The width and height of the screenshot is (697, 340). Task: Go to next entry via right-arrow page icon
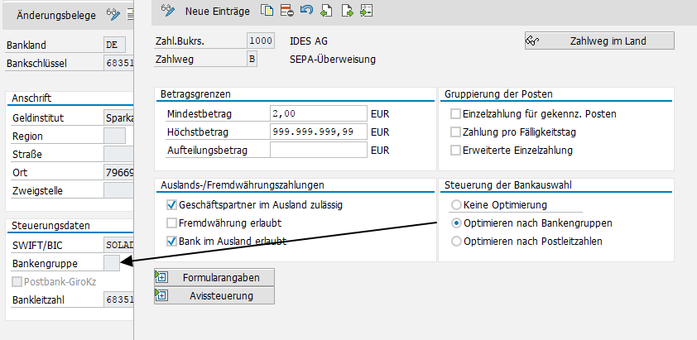click(x=347, y=11)
